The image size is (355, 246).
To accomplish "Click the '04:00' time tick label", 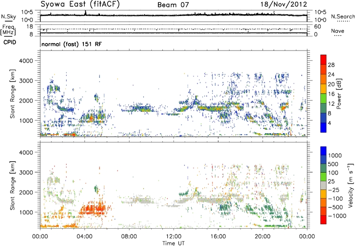I will (x=84, y=237).
